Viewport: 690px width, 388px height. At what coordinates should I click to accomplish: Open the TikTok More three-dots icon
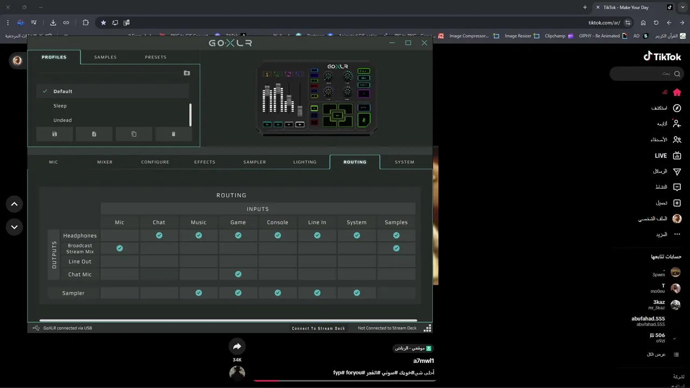(677, 234)
